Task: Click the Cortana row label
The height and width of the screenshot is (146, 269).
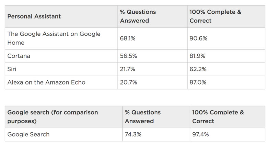Action: pos(19,56)
